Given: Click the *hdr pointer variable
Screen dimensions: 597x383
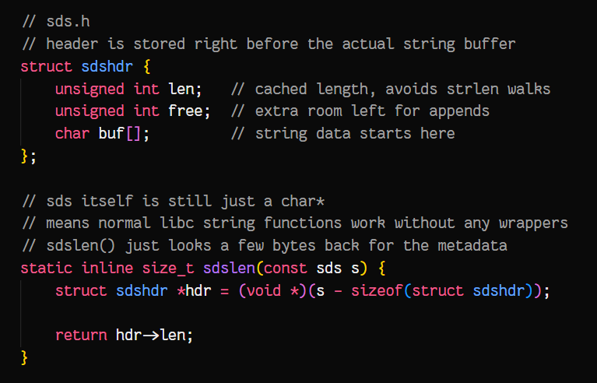Looking at the screenshot, I should 194,291.
